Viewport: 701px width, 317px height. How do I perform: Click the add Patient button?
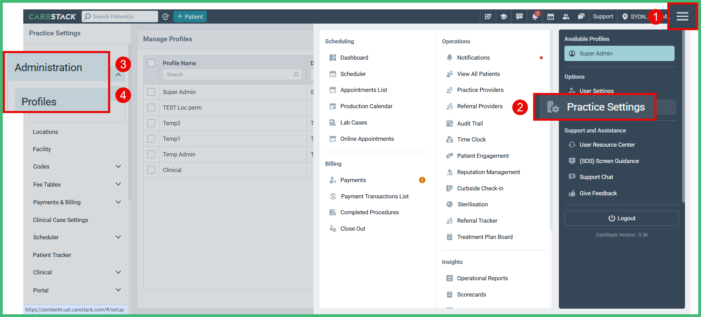(190, 17)
